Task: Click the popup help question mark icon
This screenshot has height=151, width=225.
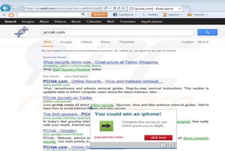Action: click(163, 145)
